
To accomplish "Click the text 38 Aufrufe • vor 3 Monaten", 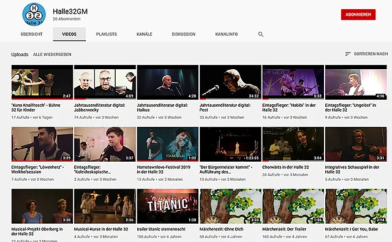I will click(x=285, y=175).
